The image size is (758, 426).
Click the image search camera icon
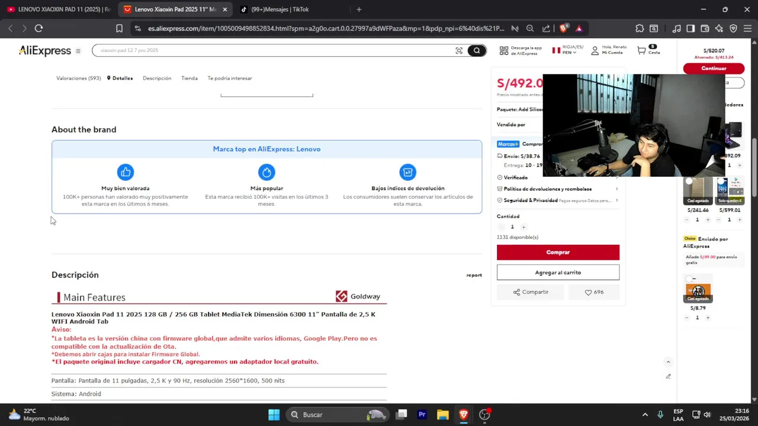point(459,51)
